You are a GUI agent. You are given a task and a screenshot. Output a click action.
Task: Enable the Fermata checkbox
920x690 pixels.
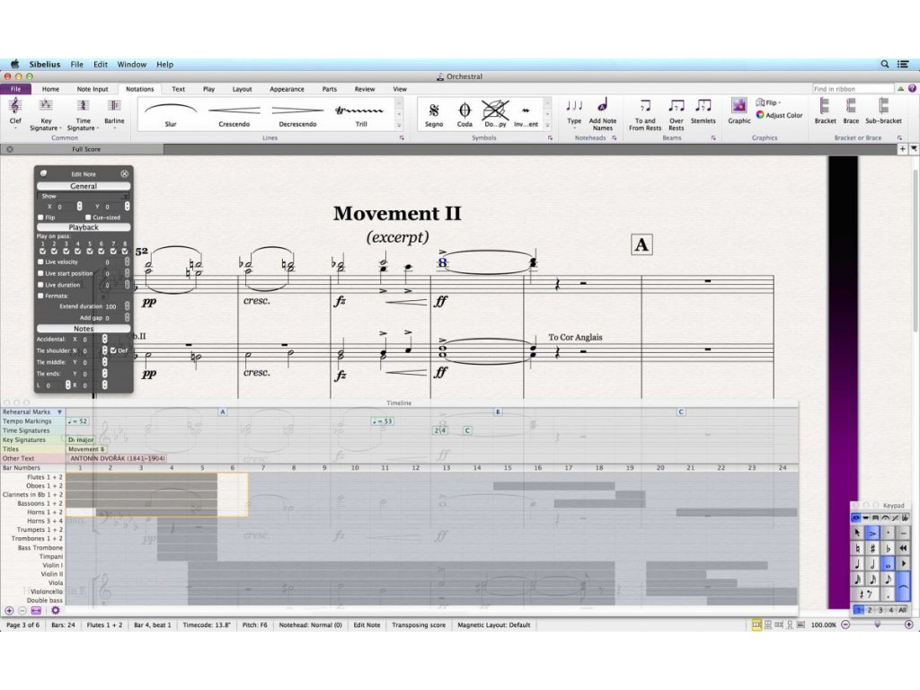point(40,296)
